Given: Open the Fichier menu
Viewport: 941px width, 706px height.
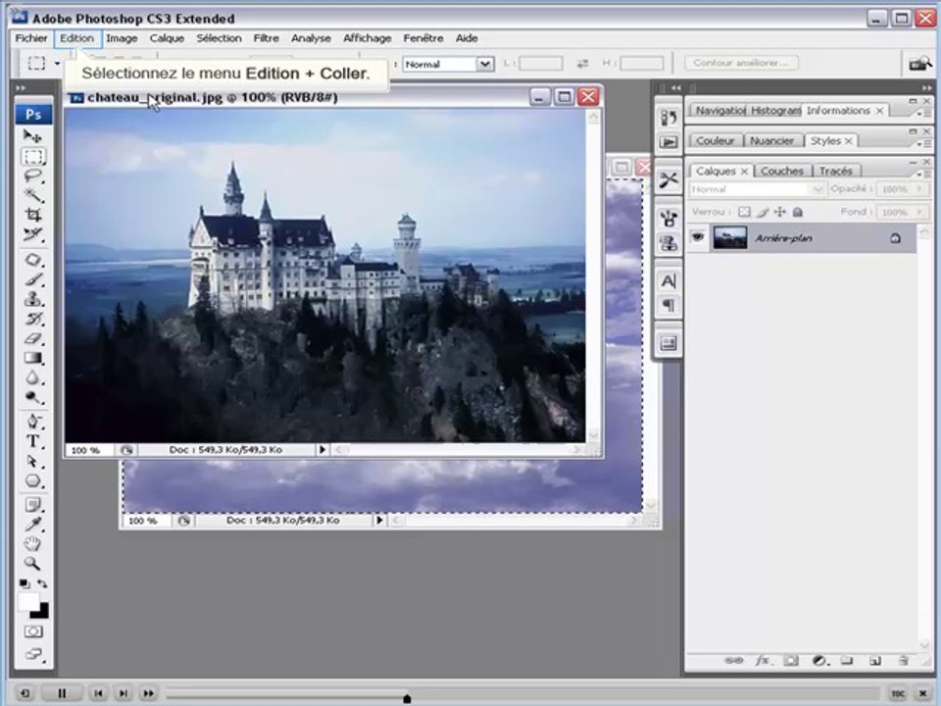Looking at the screenshot, I should point(31,38).
